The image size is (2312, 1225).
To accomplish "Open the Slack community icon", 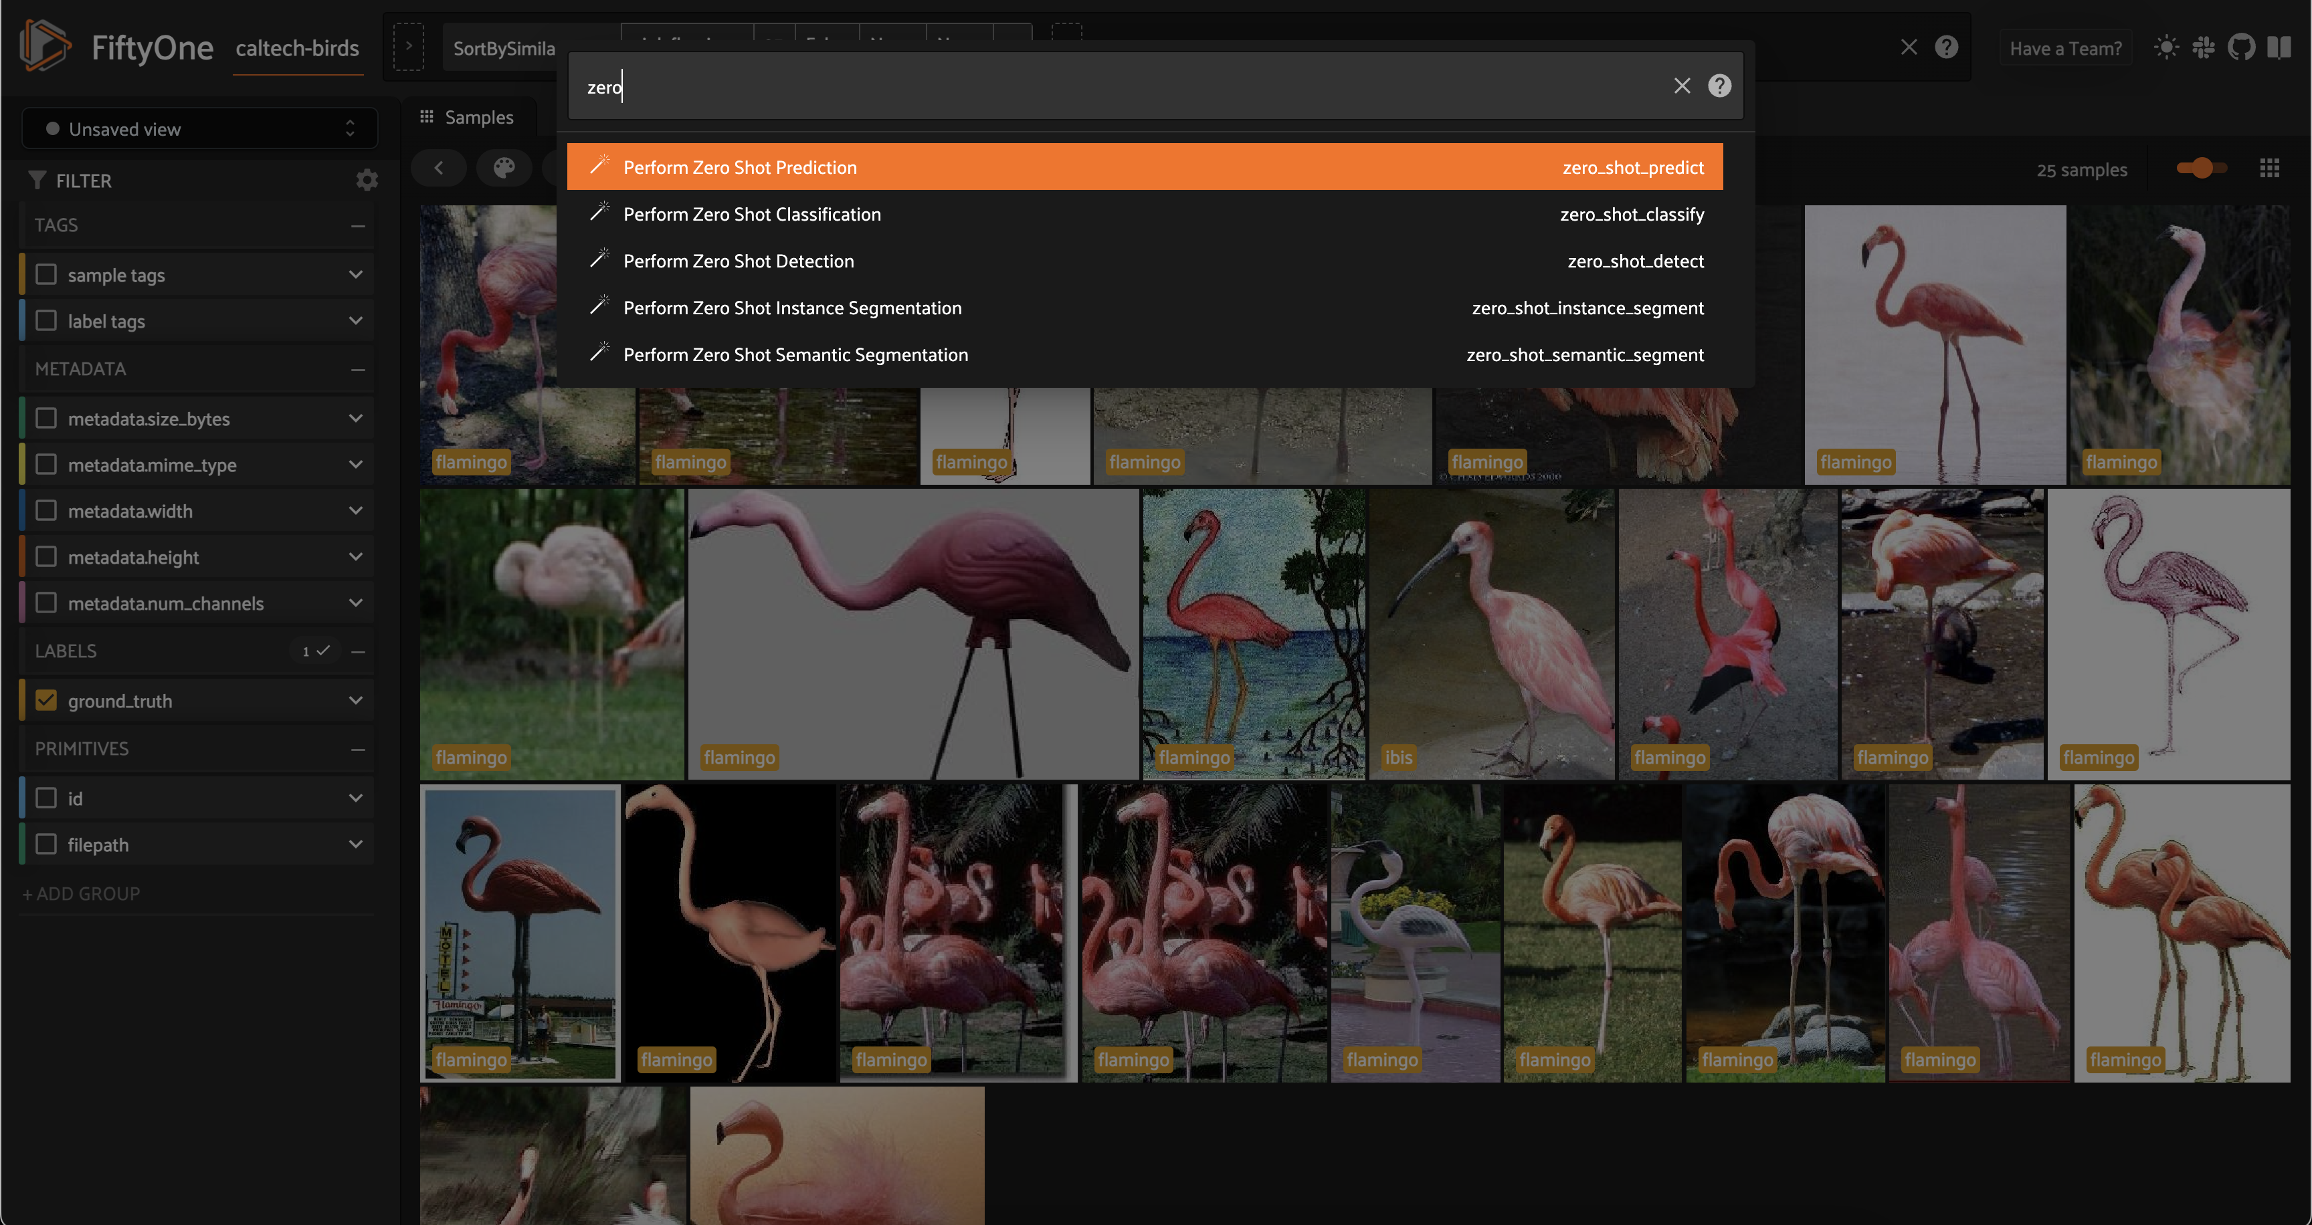I will click(2204, 47).
